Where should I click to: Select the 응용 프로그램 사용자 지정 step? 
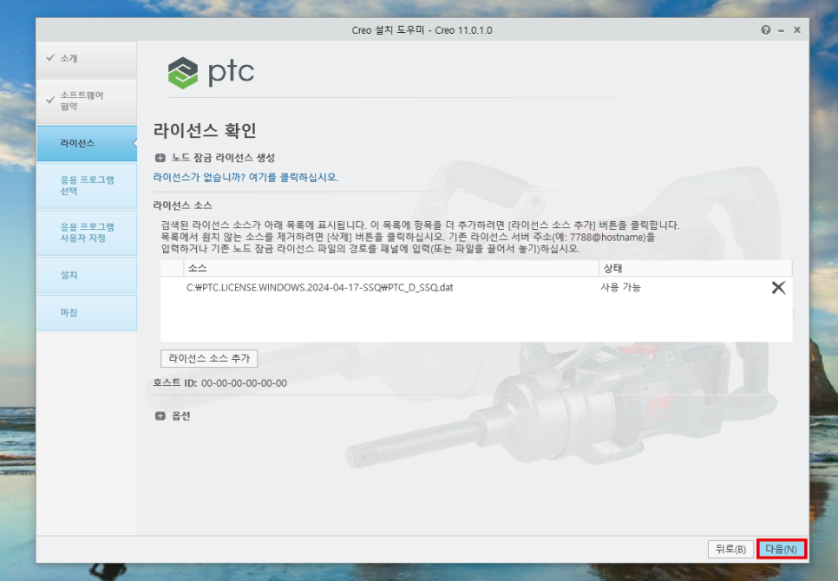click(x=87, y=232)
